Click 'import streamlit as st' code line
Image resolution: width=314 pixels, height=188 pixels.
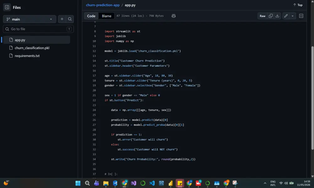122,31
